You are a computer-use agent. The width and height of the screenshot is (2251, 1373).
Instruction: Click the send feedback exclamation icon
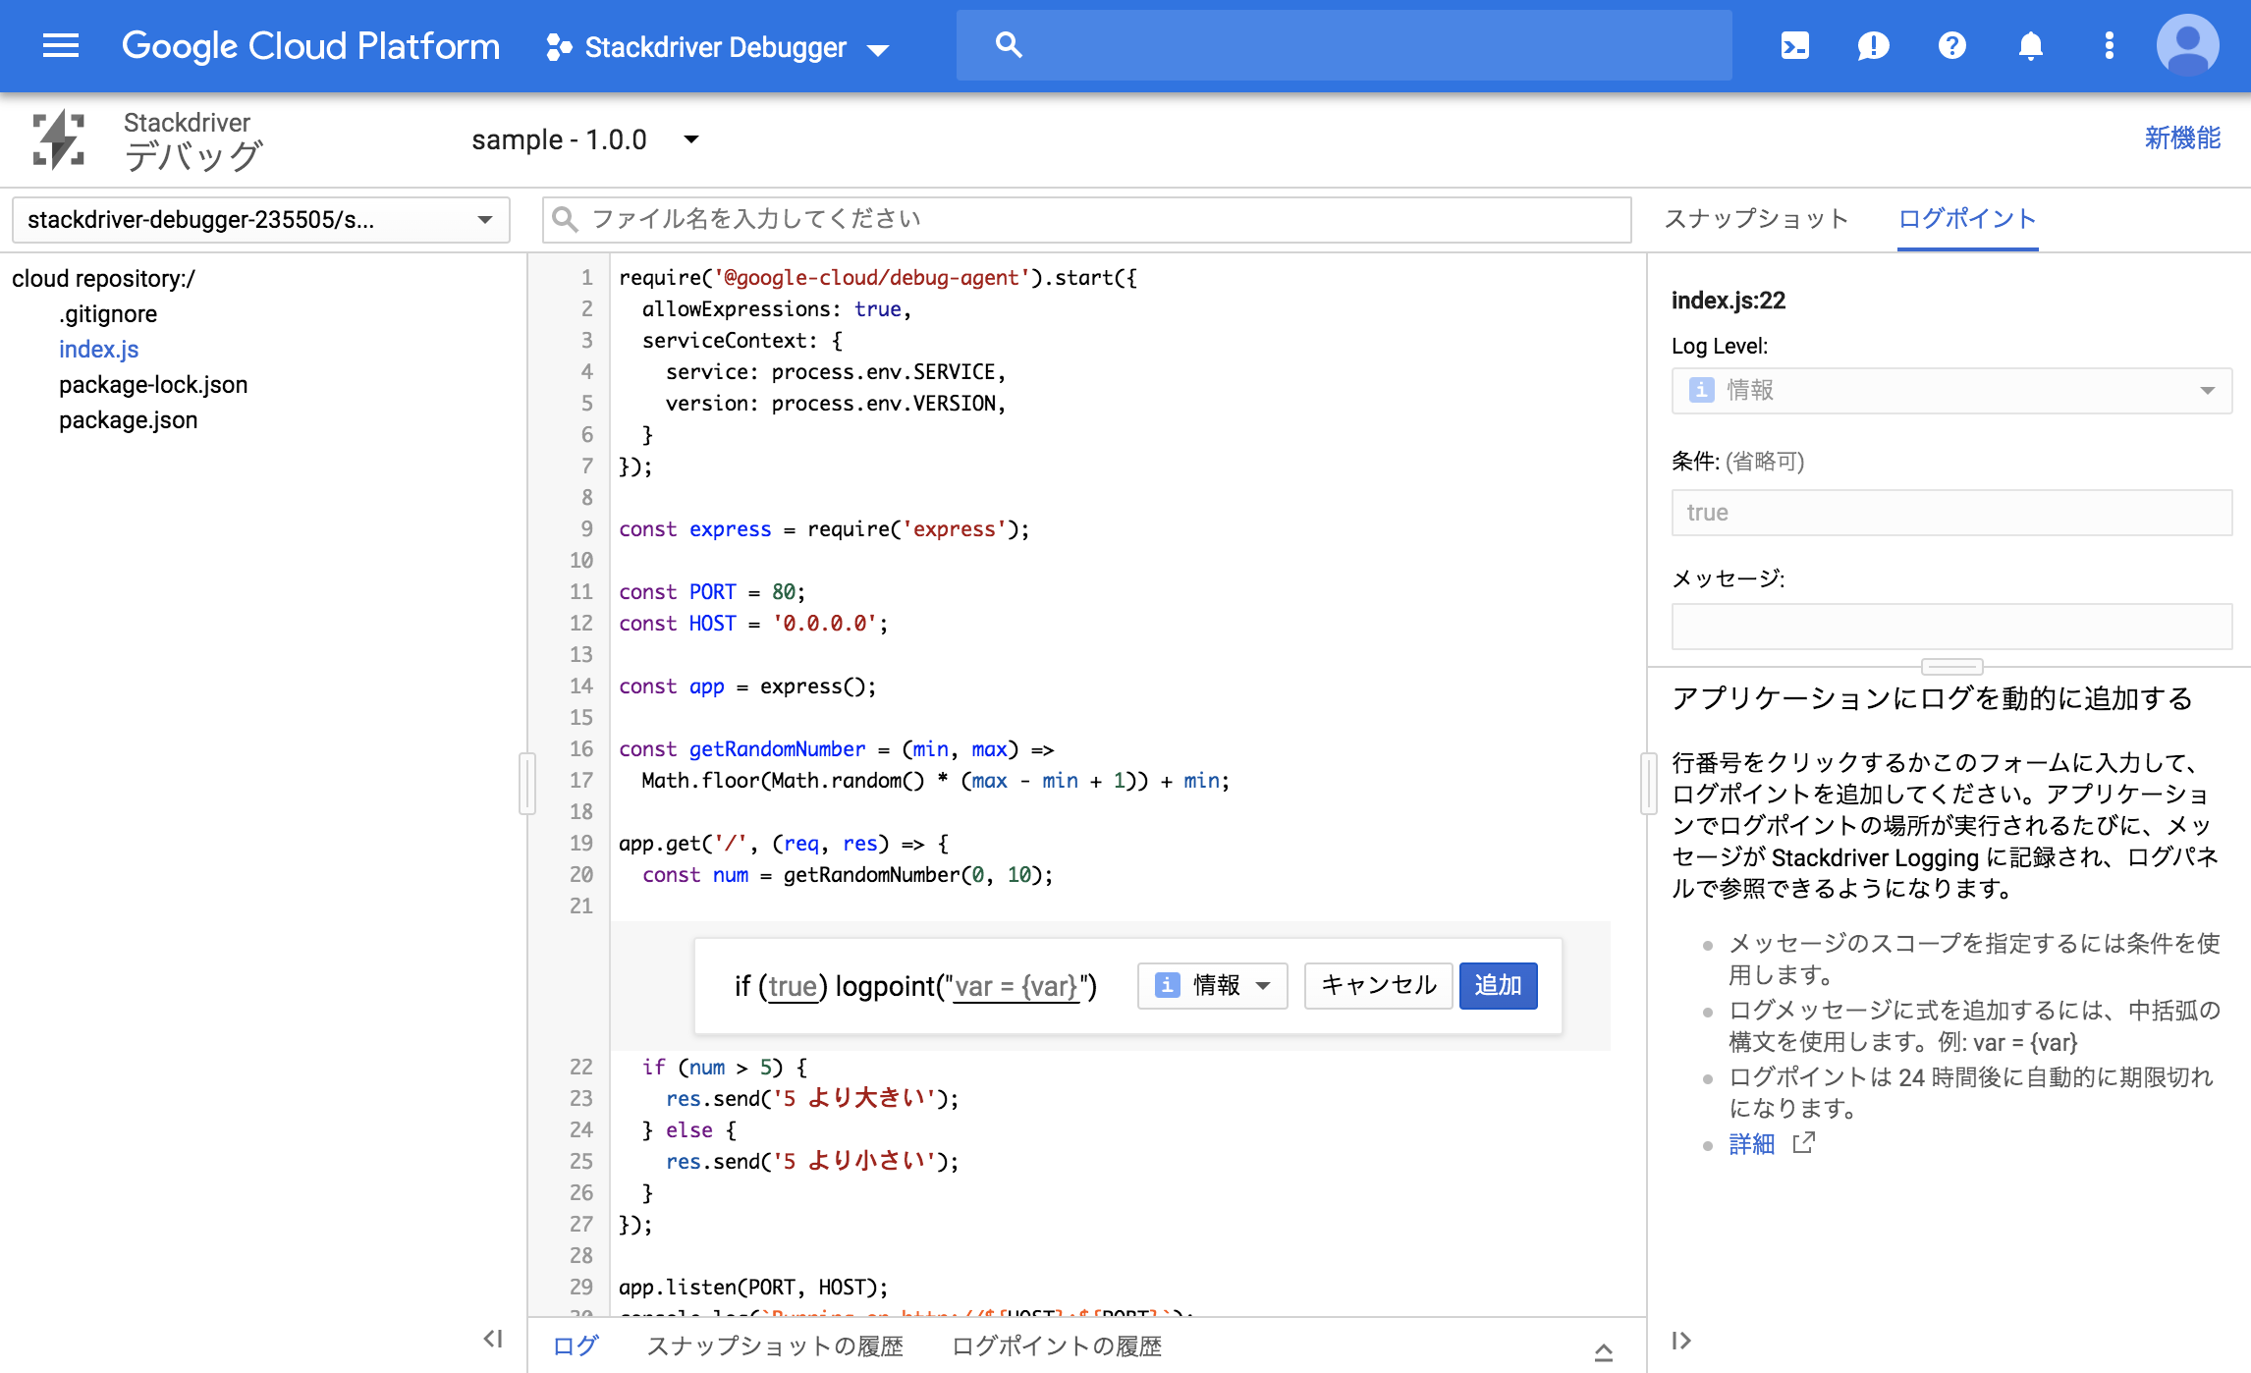[1873, 45]
